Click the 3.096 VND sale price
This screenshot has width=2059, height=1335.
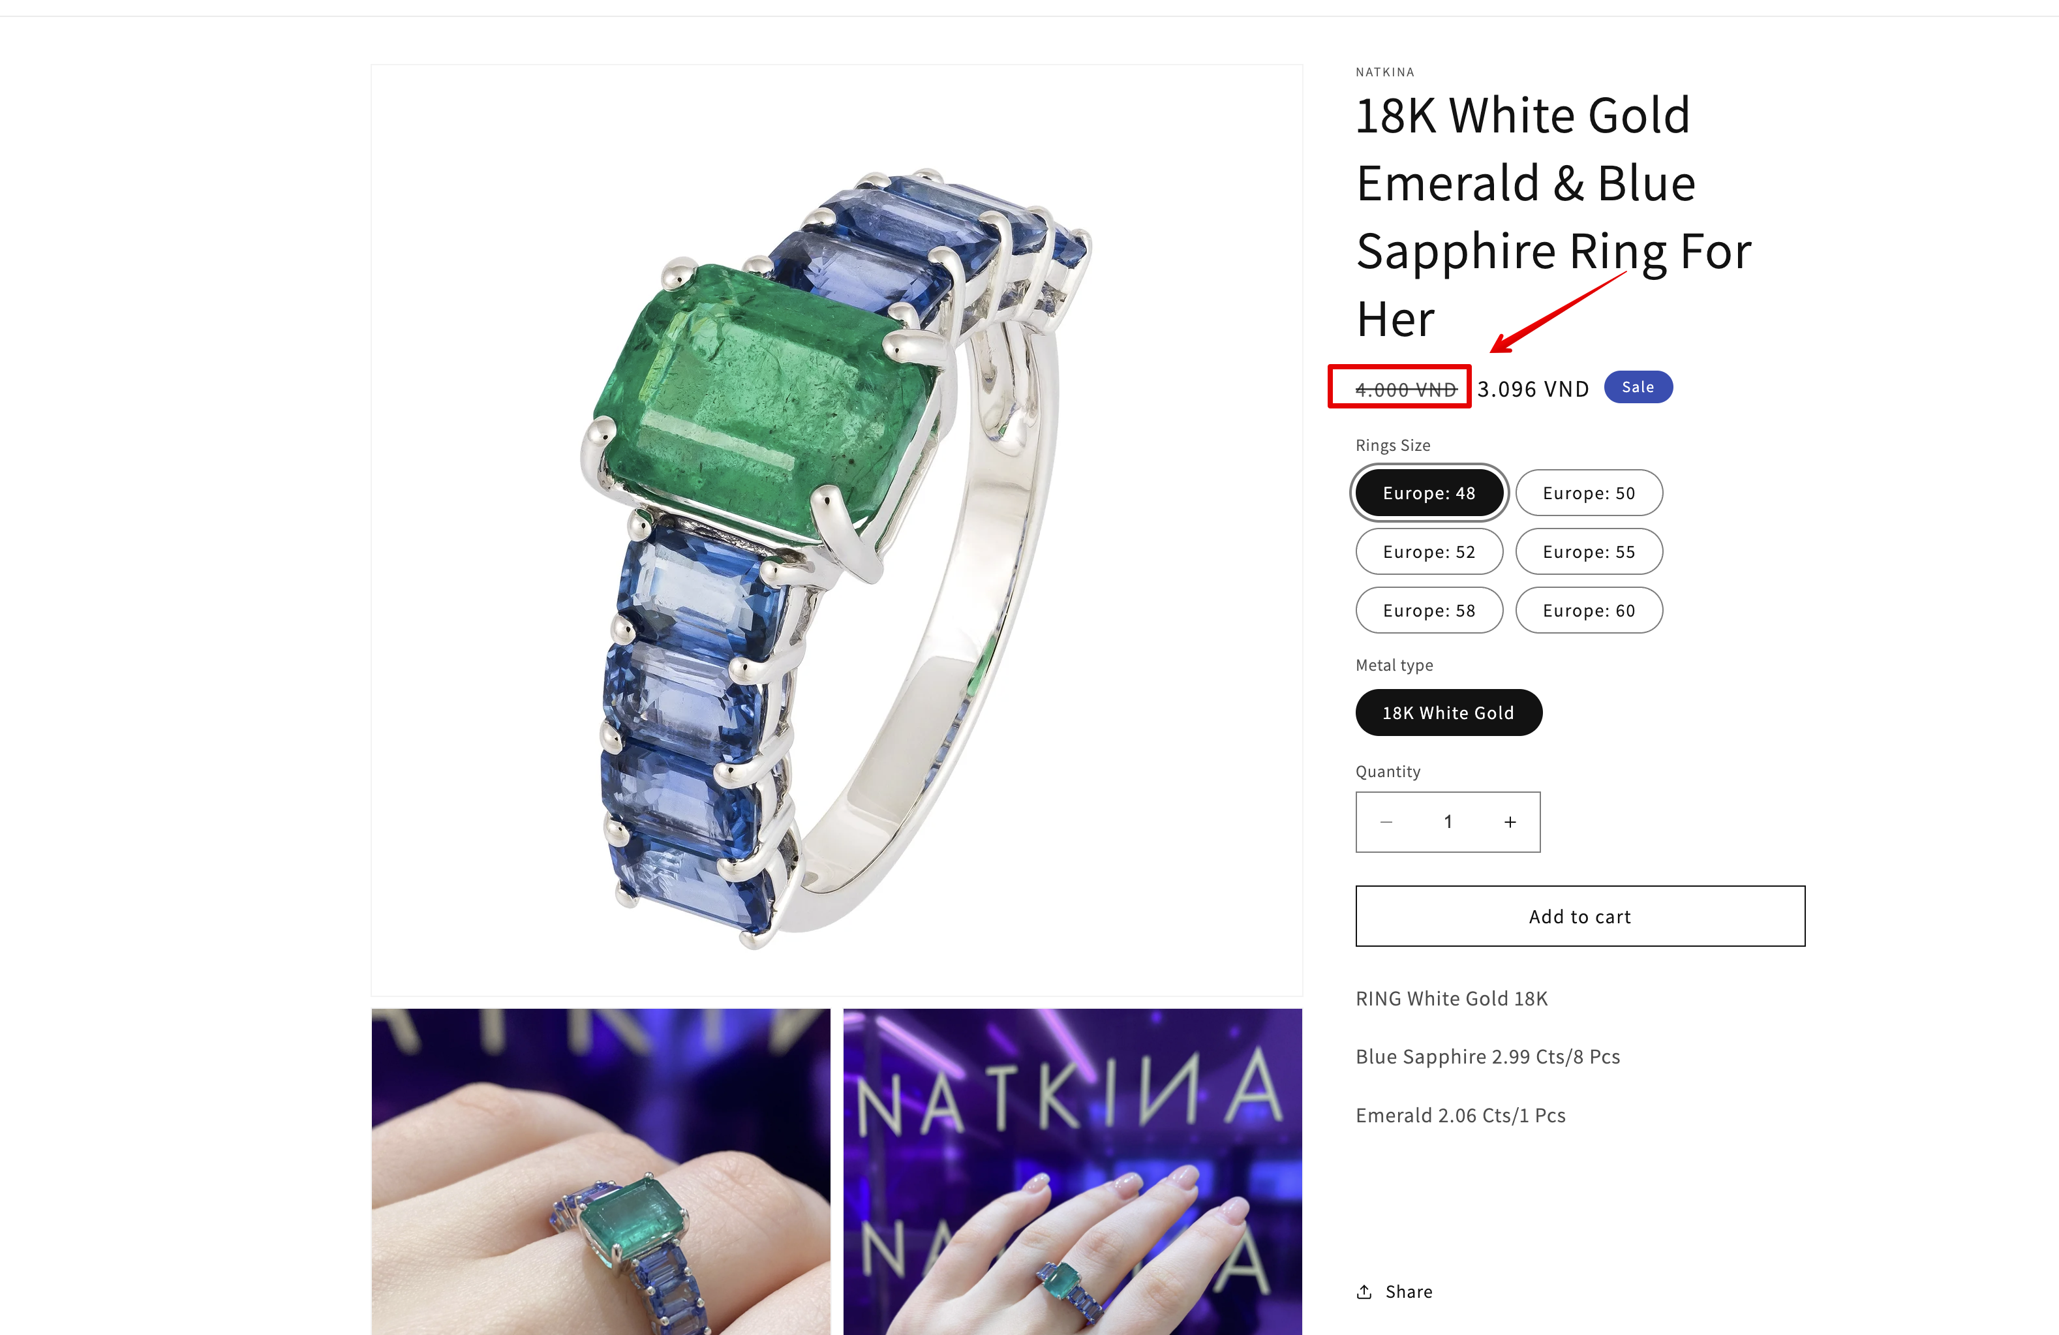click(x=1533, y=390)
